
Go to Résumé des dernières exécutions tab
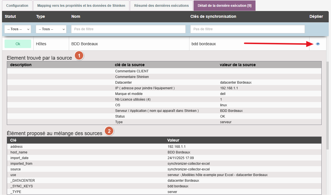(x=161, y=6)
